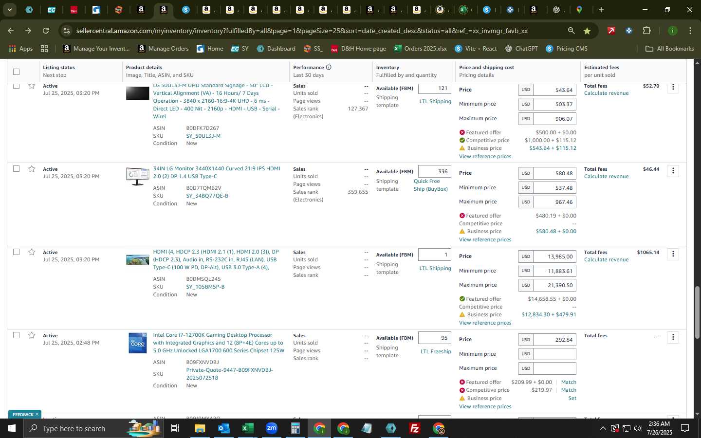Screen dimensions: 701x438
Task: Open Manage Orders bookmark
Action: [163, 49]
